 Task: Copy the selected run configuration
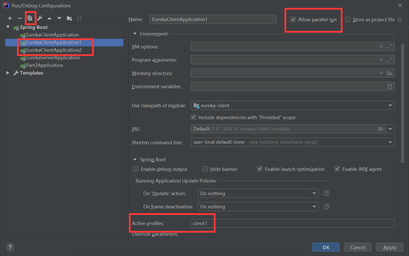pyautogui.click(x=30, y=18)
